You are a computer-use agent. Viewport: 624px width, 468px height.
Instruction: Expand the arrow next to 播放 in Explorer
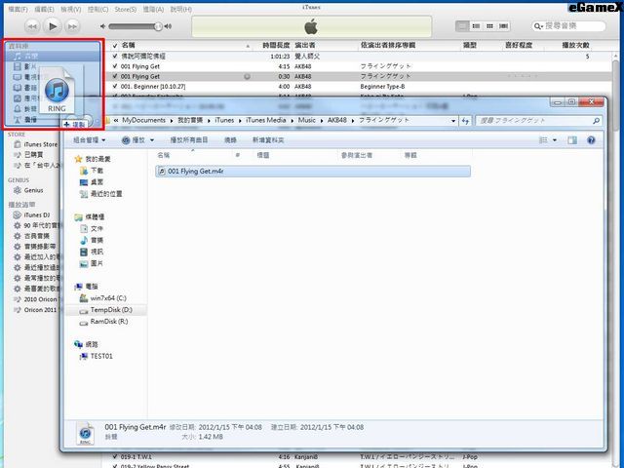pyautogui.click(x=152, y=140)
